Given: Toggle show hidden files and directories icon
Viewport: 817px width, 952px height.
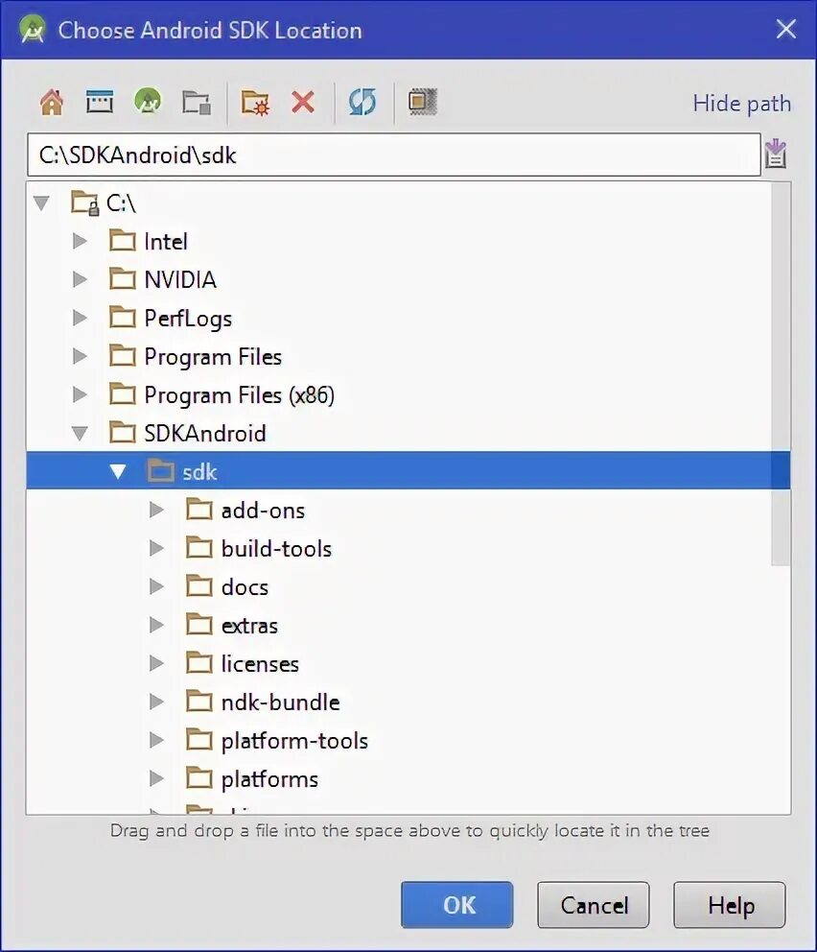Looking at the screenshot, I should (423, 102).
